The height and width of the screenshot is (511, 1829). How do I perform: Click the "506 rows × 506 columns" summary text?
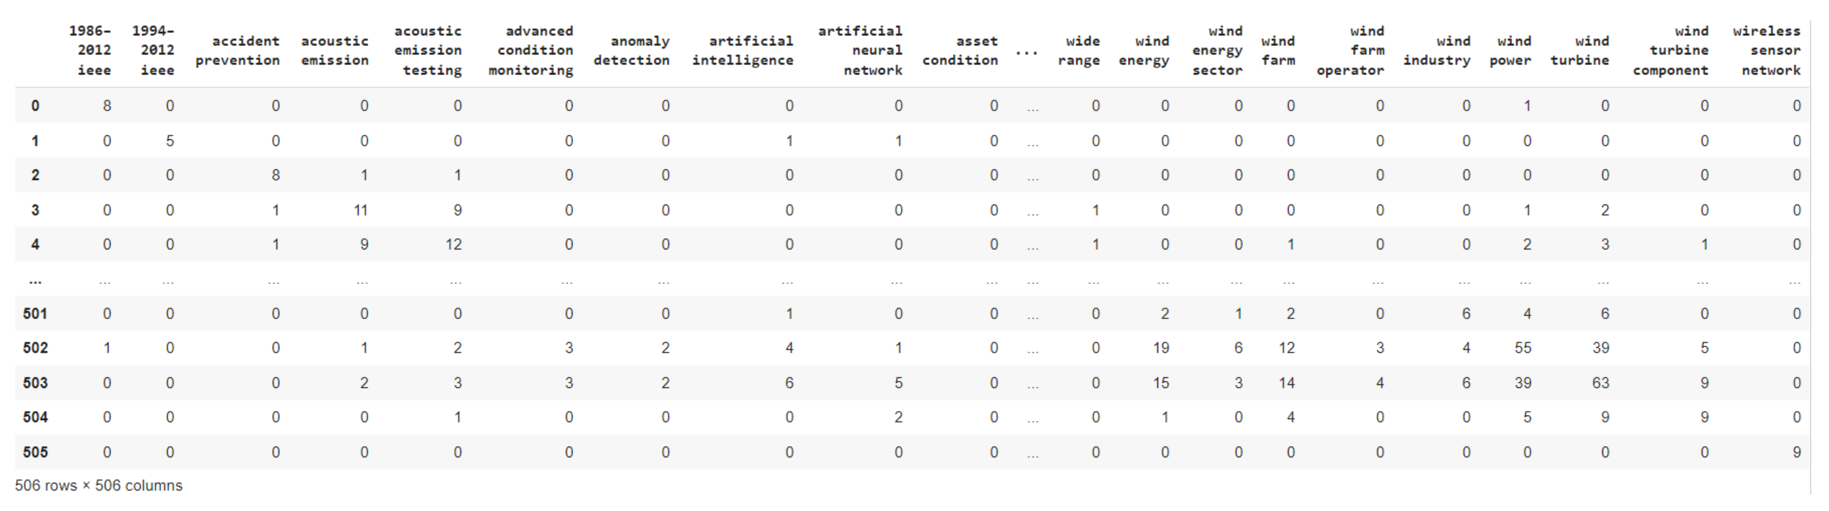(x=99, y=485)
